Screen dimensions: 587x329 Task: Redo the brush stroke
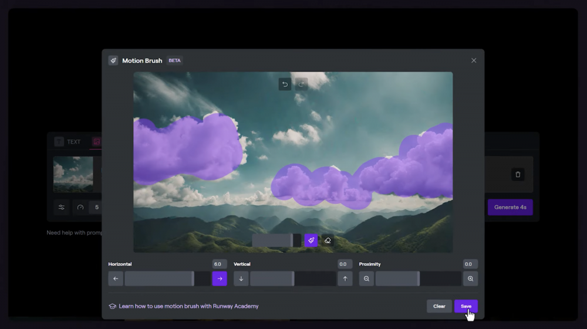click(x=301, y=84)
